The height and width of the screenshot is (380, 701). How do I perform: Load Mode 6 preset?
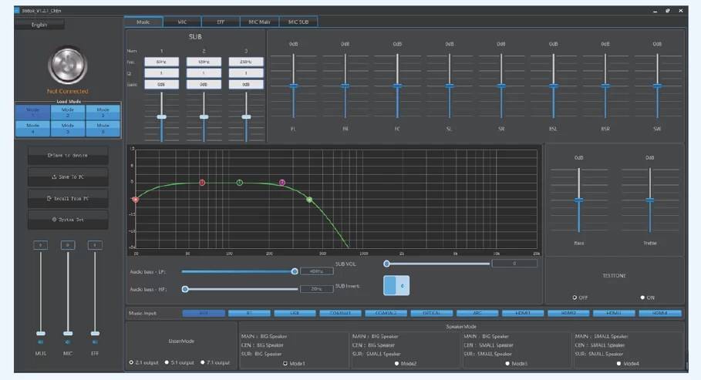(x=103, y=128)
